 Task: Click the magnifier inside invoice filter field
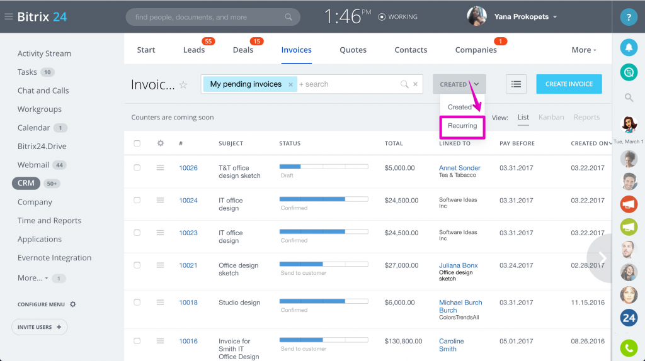pos(404,84)
